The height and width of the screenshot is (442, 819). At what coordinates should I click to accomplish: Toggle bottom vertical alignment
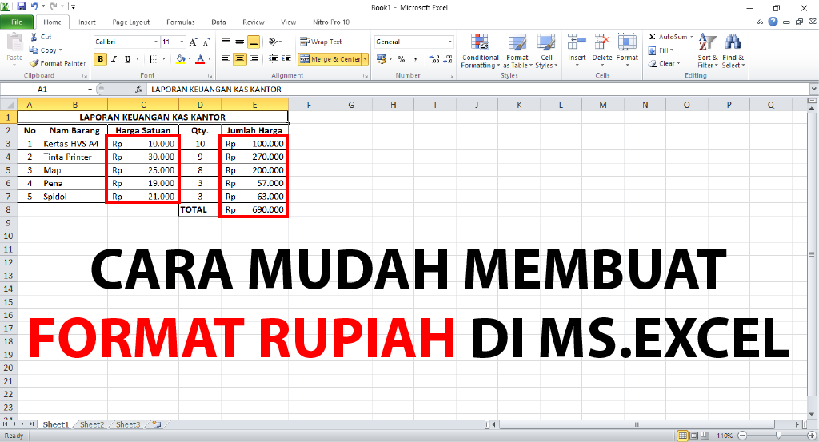(x=254, y=42)
